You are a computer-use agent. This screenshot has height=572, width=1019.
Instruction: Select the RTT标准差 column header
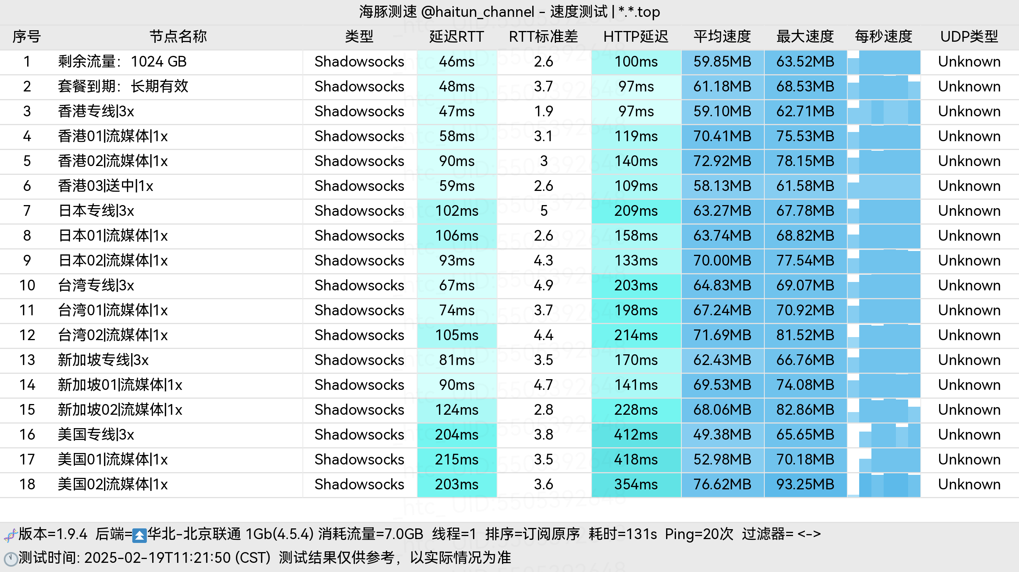543,36
